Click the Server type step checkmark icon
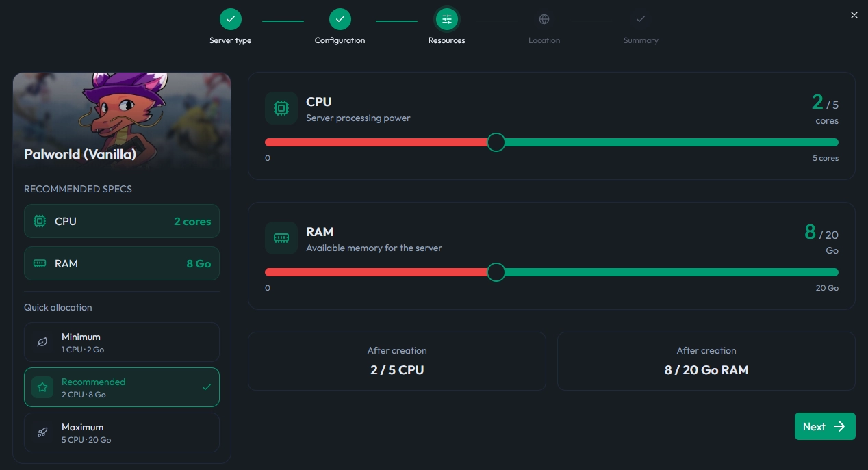This screenshot has width=868, height=470. tap(230, 19)
